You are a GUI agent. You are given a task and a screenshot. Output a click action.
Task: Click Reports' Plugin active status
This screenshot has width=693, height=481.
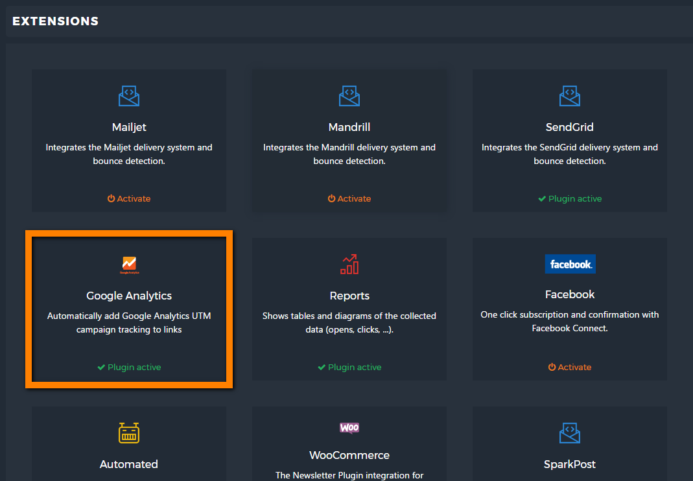point(349,367)
